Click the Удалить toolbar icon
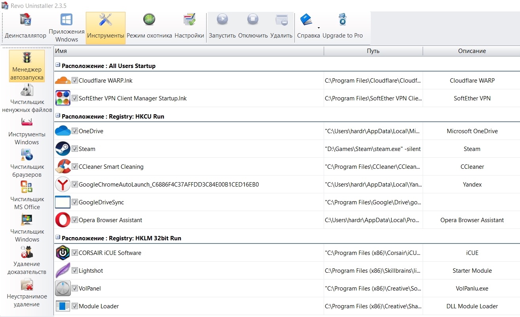Screen dimensions: 520x317 tap(281, 19)
